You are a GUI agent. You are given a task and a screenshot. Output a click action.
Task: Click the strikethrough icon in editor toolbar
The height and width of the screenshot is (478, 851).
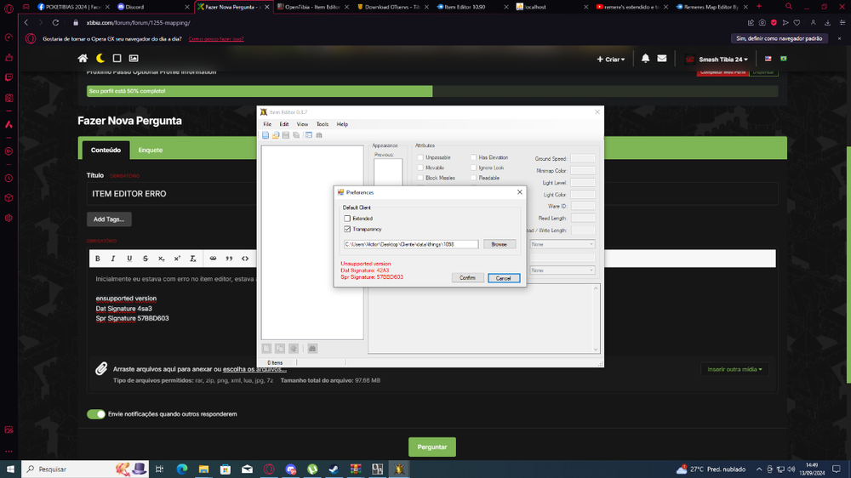[146, 259]
